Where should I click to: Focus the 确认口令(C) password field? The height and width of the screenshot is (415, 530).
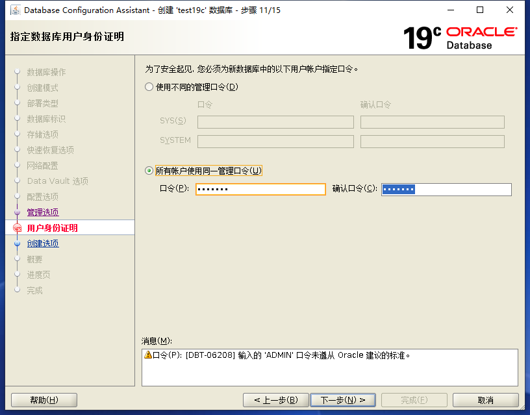(x=446, y=189)
